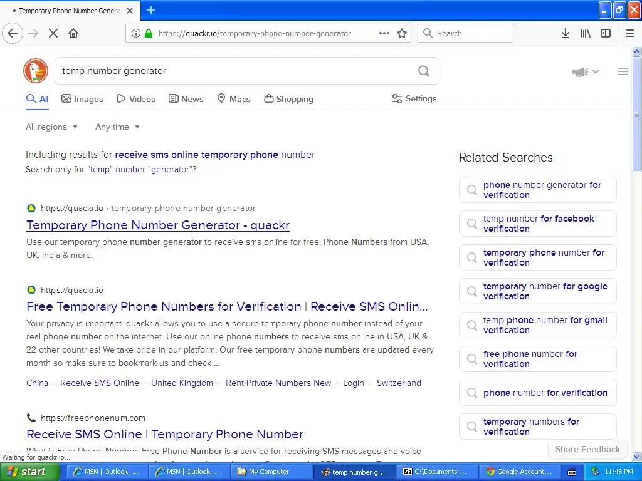Click the green padlock security icon
This screenshot has width=642, height=481.
pyautogui.click(x=149, y=33)
